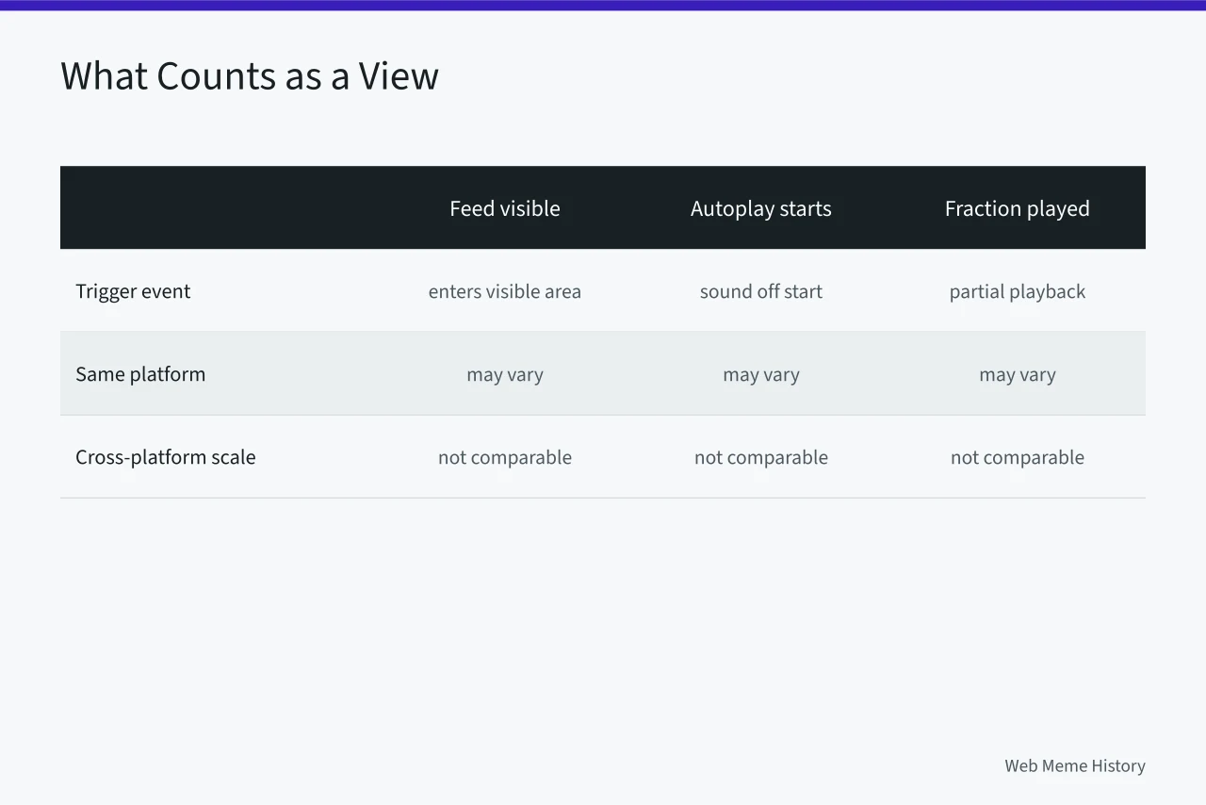Select the "Feed visible" column header

point(505,208)
